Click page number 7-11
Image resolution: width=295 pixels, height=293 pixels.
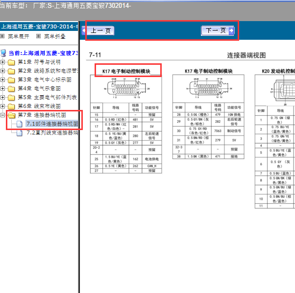point(95,55)
